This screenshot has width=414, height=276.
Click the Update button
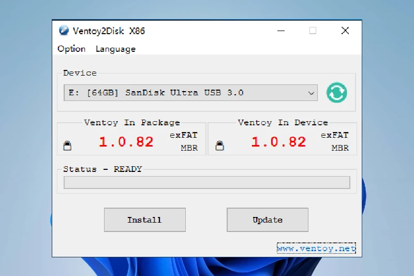(268, 220)
